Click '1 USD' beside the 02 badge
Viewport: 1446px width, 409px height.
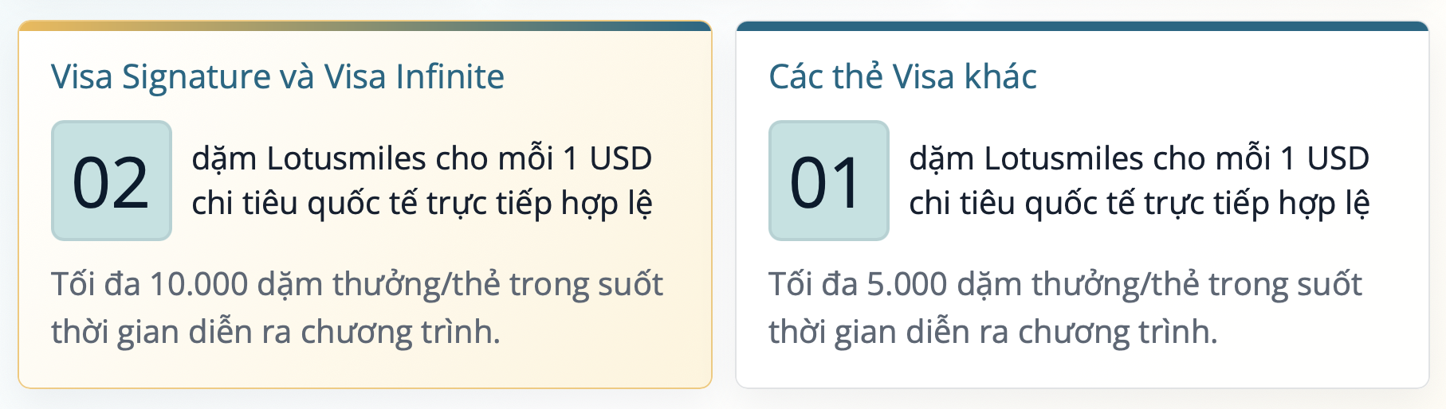pos(607,158)
